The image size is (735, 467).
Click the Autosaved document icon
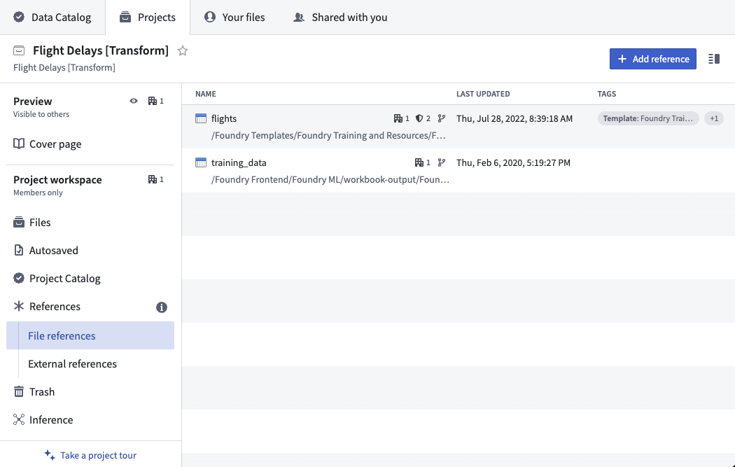tap(19, 251)
